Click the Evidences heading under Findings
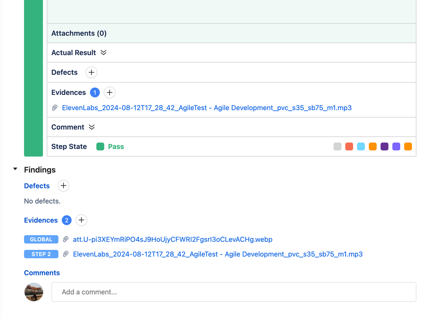The image size is (436, 320). pos(41,220)
